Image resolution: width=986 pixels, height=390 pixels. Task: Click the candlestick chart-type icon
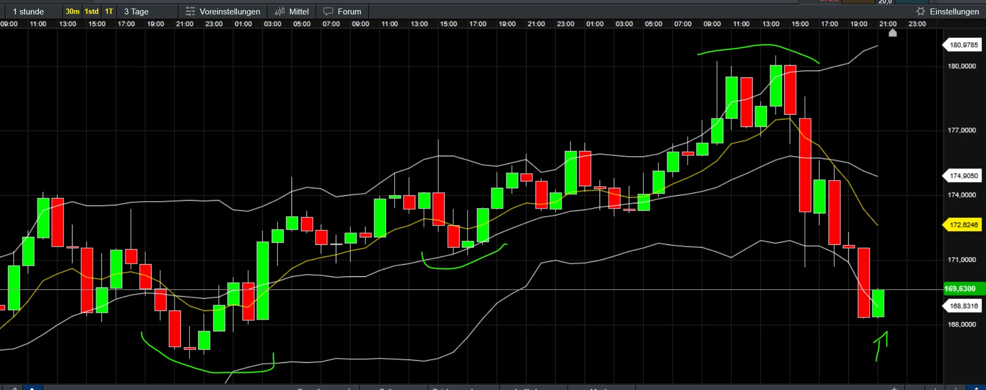(280, 11)
